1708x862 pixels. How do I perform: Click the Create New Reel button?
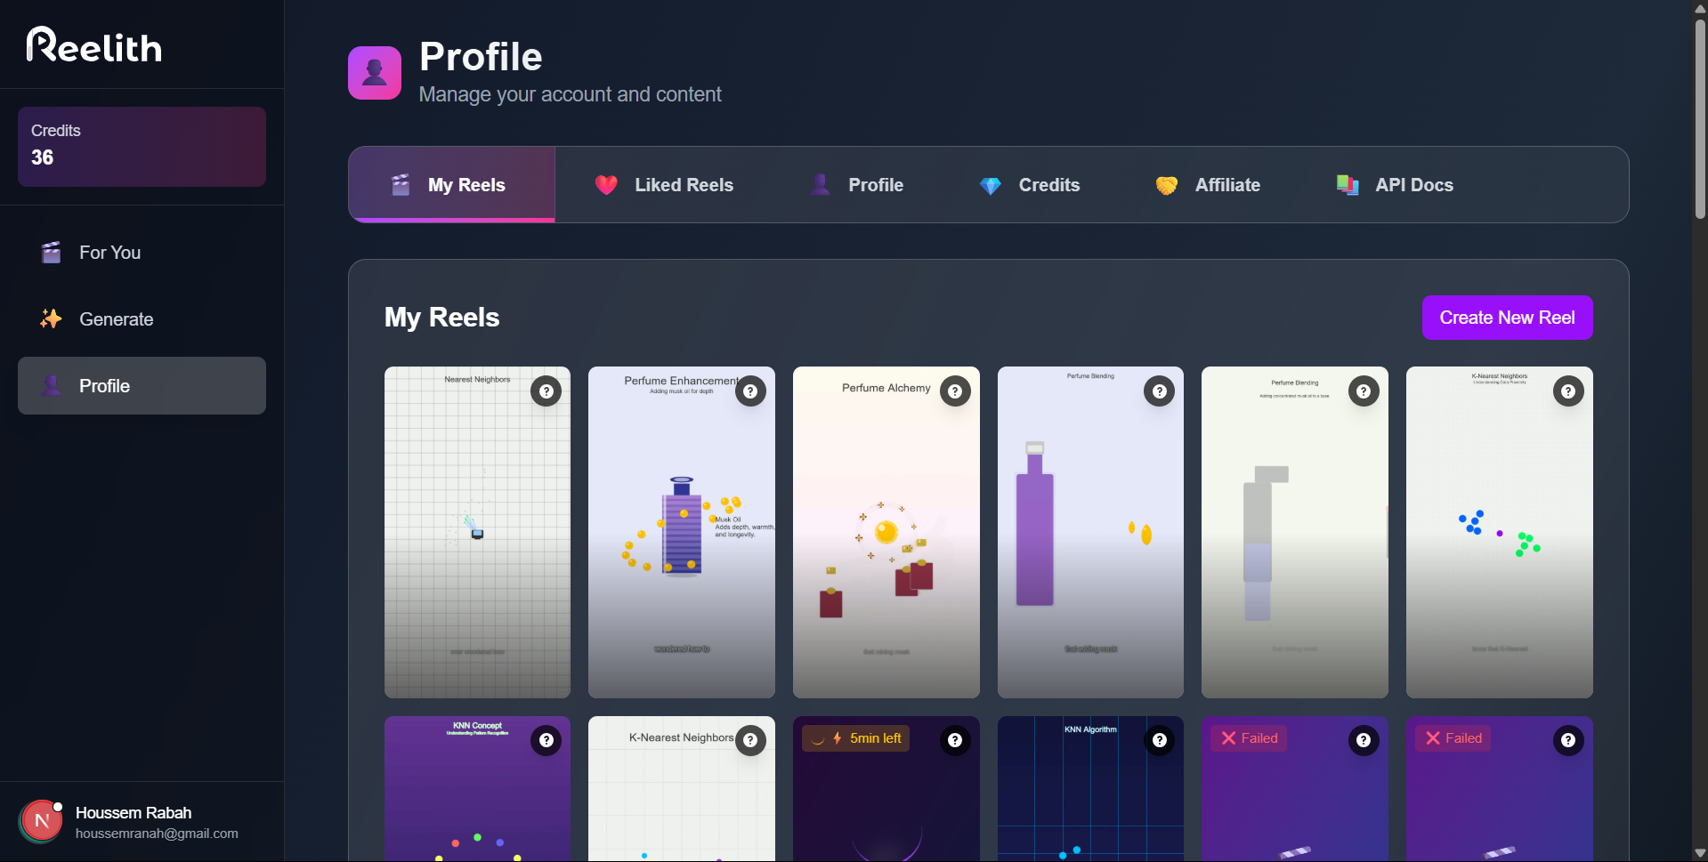[1507, 318]
